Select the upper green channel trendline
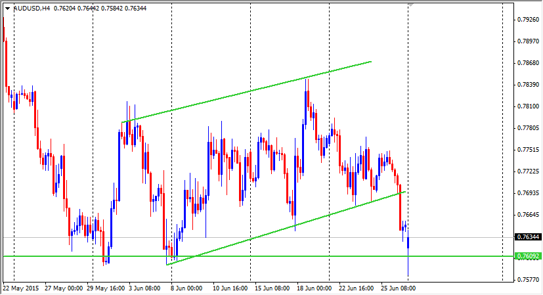Screen dimensions: 543x295 tap(246, 92)
